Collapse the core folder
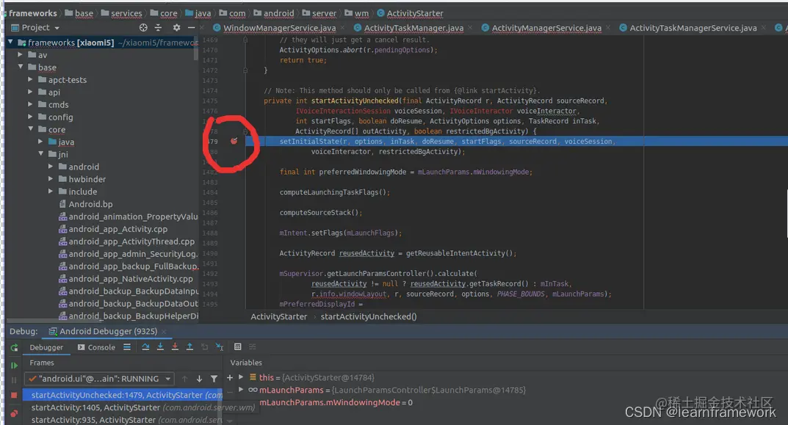Screen dimensions: 788x425 [x=30, y=129]
